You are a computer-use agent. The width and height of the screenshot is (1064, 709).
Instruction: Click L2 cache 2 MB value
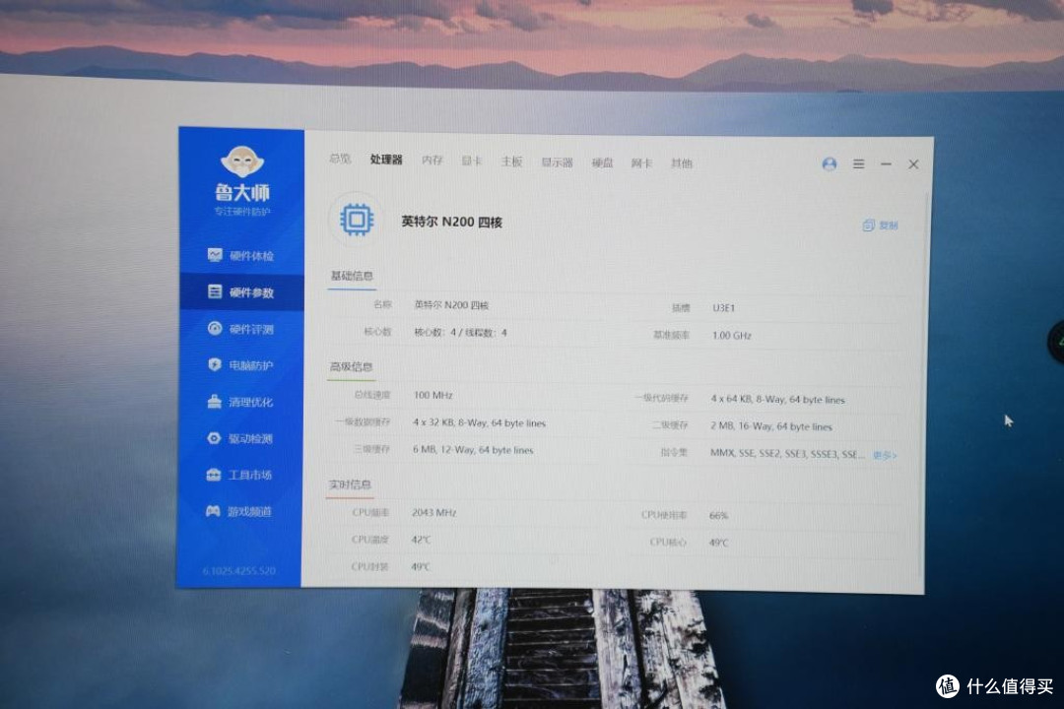(x=770, y=426)
